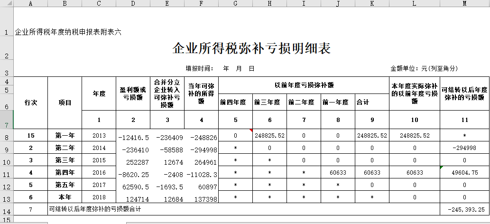Select the 第五年 item cell
The image size is (490, 224).
pyautogui.click(x=65, y=185)
